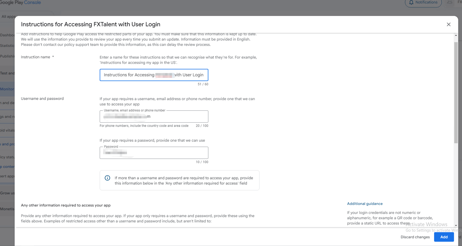Click the Username, email or phone field
Screen dimensions: 462x246
click(154, 117)
